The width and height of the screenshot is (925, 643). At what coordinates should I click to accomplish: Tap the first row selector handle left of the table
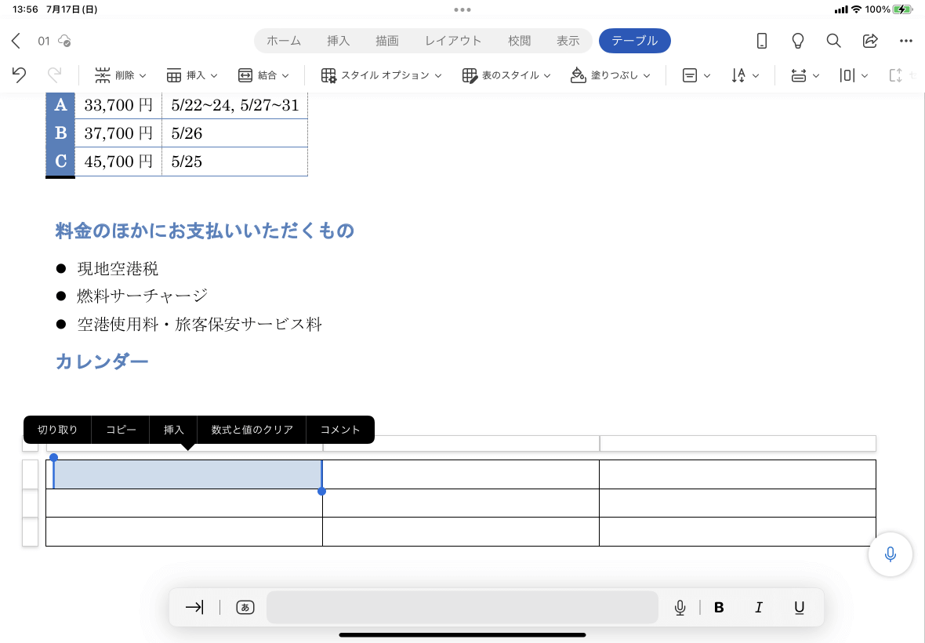(30, 474)
